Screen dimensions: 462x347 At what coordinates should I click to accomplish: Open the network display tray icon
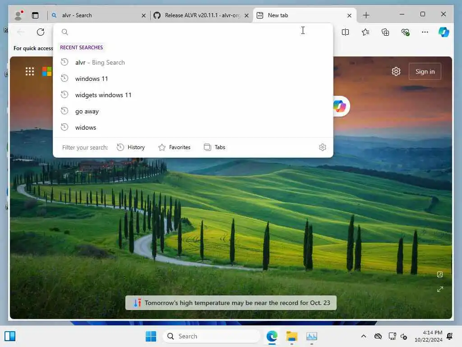coord(392,336)
